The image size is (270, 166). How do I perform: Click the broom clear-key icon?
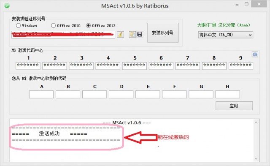coord(120,34)
